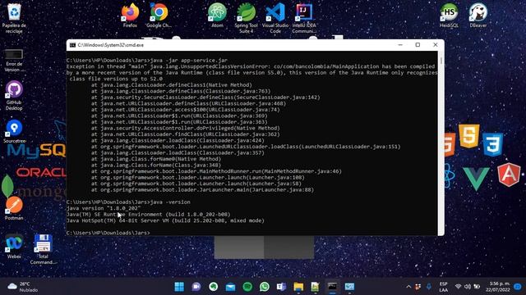The width and height of the screenshot is (526, 295).
Task: Open the cmd.exe title bar system menu icon
Action: pos(72,45)
